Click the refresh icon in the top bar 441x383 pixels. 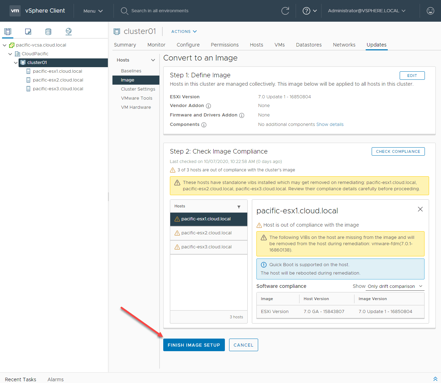(x=285, y=11)
